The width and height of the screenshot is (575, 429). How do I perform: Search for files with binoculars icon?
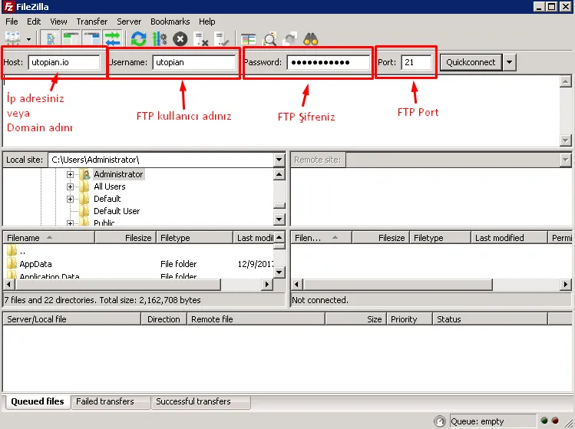311,39
